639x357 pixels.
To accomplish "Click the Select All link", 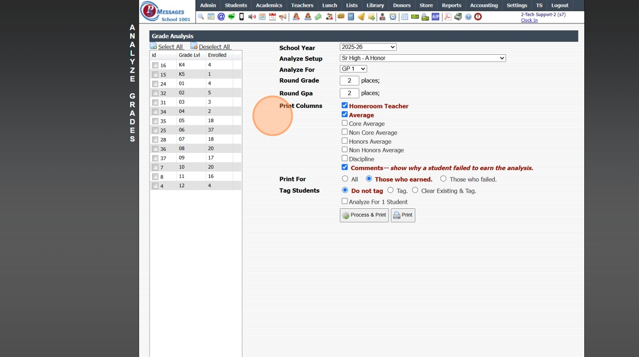I will pyautogui.click(x=171, y=47).
